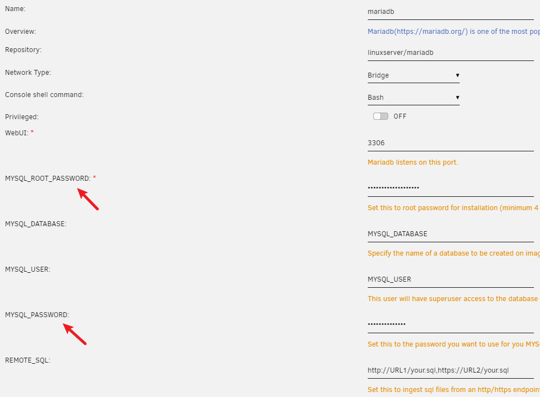Click the Repository label
This screenshot has height=397, width=540.
coord(23,50)
